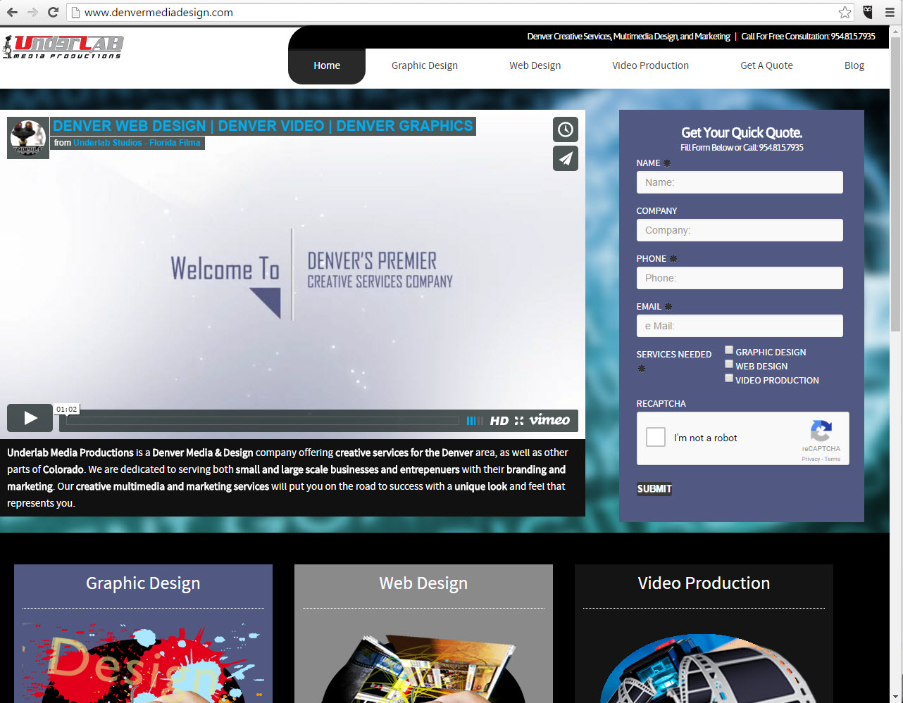Image resolution: width=903 pixels, height=703 pixels.
Task: Bookmark page with the star icon
Action: [845, 12]
